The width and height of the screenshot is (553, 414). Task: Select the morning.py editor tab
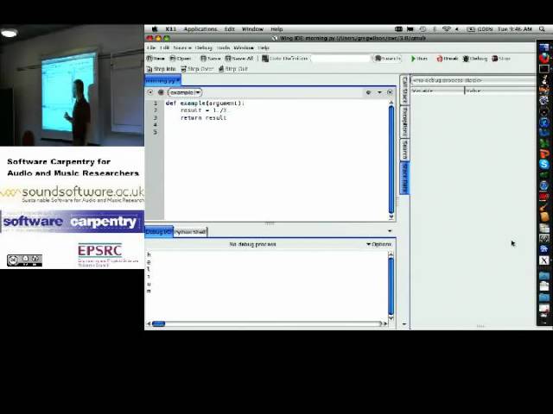(162, 80)
